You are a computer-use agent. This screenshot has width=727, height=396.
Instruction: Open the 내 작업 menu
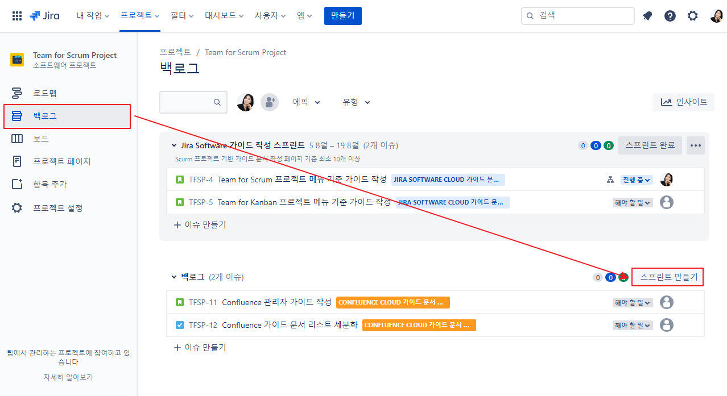(93, 16)
